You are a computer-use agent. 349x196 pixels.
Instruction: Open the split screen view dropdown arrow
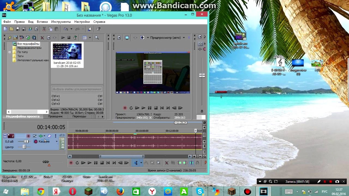(x=148, y=38)
